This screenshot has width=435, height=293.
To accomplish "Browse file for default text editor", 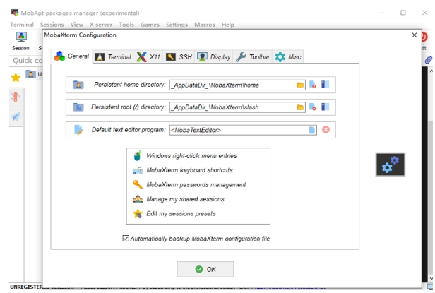I will tap(312, 130).
